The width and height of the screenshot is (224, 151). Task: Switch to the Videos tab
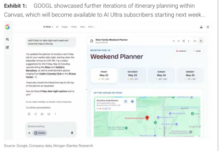point(74,27)
